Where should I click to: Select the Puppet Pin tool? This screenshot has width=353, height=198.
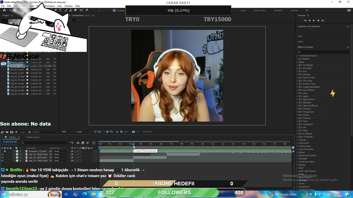coord(87,10)
